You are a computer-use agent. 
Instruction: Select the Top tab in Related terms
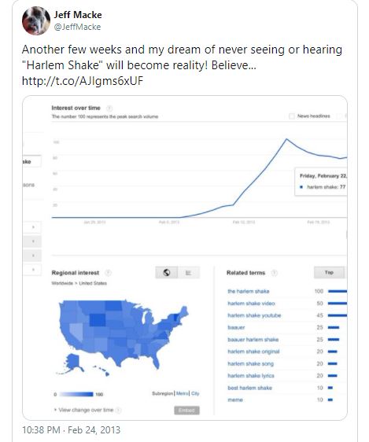pos(329,272)
